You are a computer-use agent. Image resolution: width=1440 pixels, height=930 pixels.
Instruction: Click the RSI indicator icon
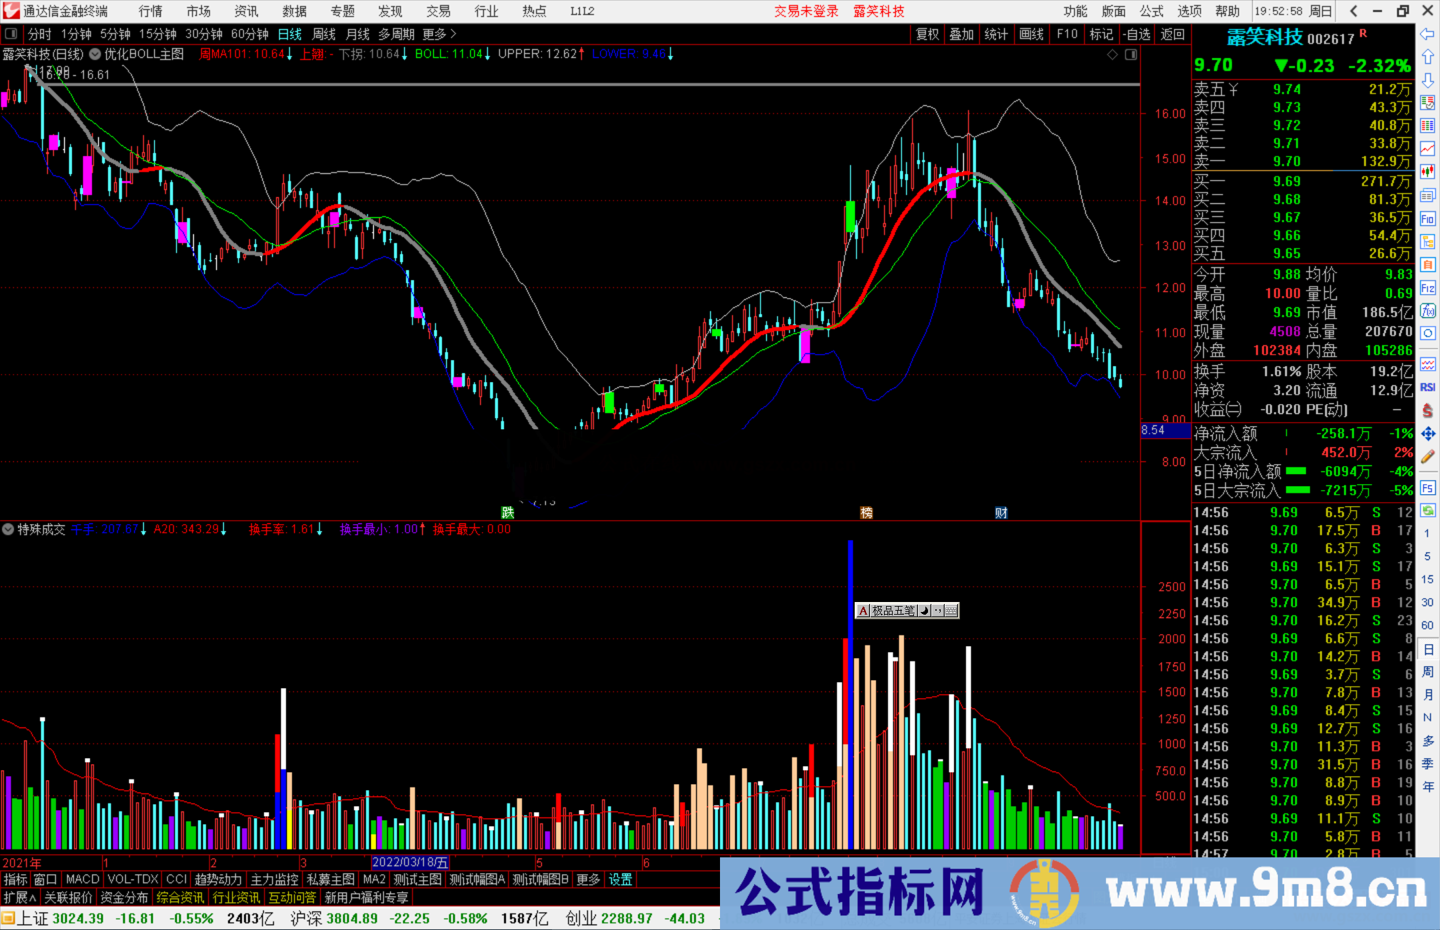1427,387
